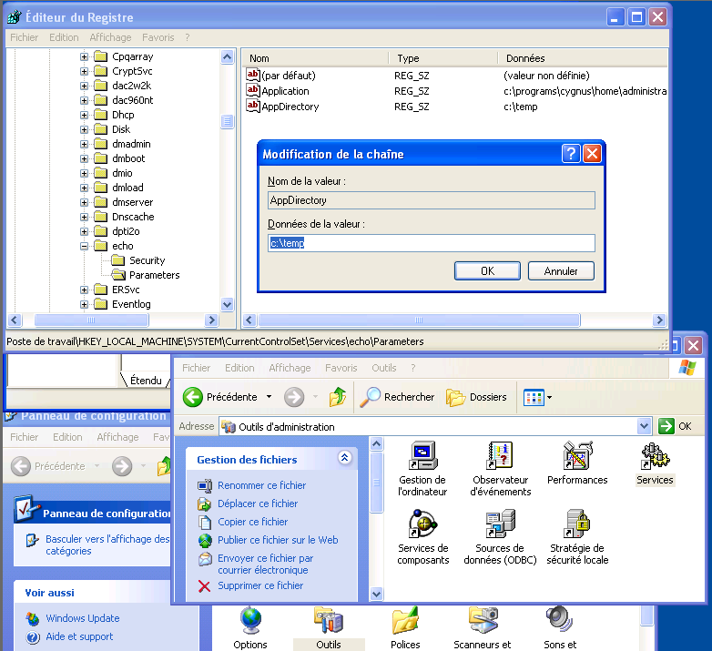Click Envoyer ce fichier par courrier électronique
The image size is (712, 651).
point(265,564)
